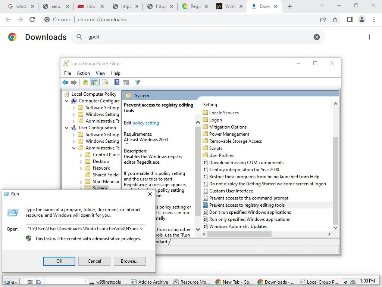
Task: Click the Run dialog Open text field
Action: point(83,229)
